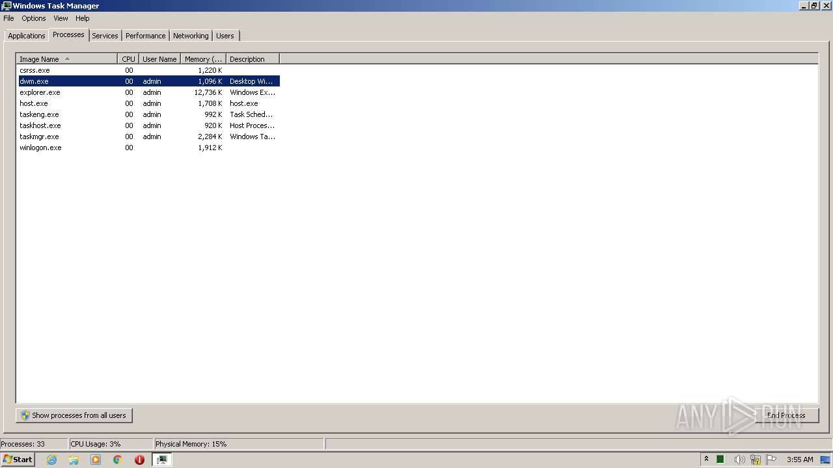The width and height of the screenshot is (833, 468).
Task: Launch Windows Media Player from the taskbar
Action: tap(96, 460)
